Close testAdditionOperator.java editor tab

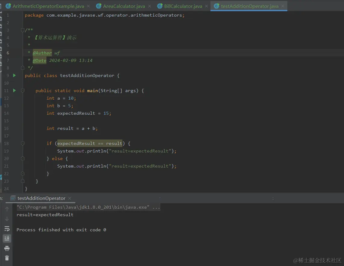tap(283, 6)
